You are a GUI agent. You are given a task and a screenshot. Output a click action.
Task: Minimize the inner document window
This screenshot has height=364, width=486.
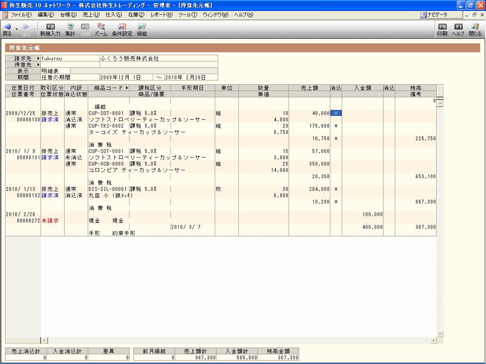click(467, 15)
